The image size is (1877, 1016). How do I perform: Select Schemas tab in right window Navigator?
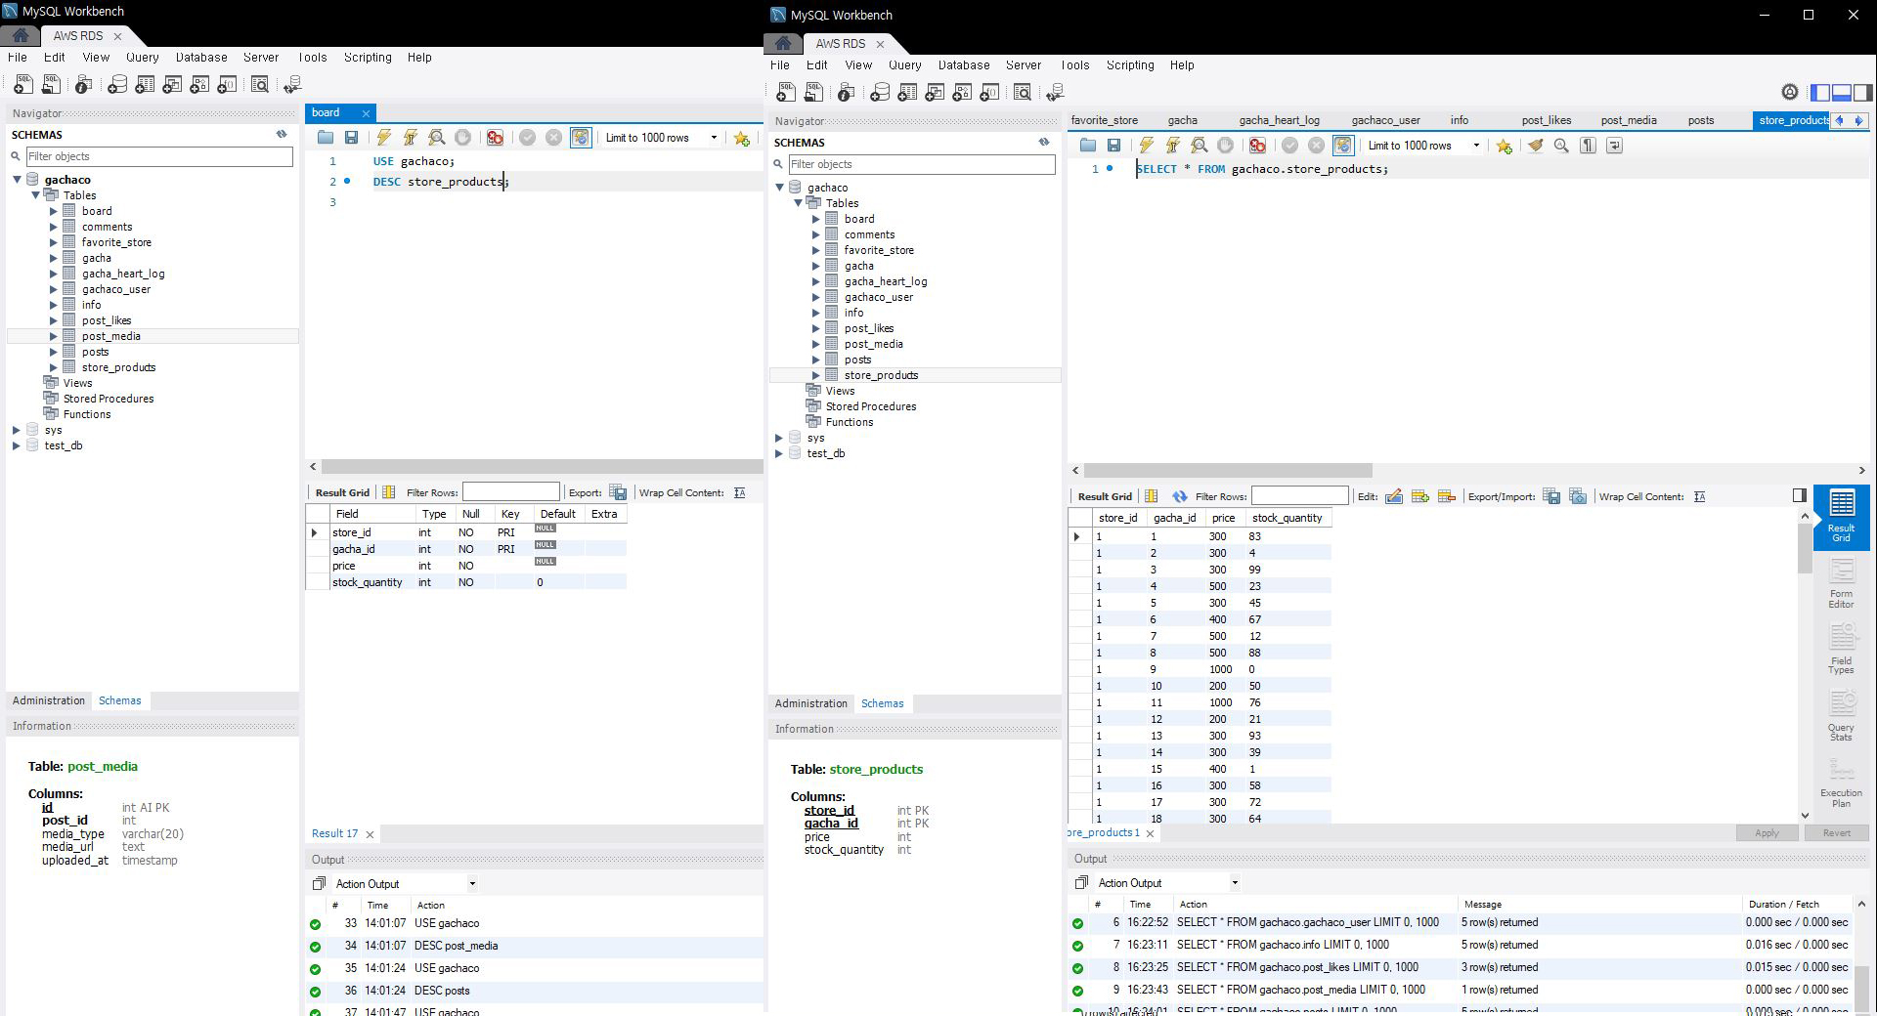(x=882, y=703)
